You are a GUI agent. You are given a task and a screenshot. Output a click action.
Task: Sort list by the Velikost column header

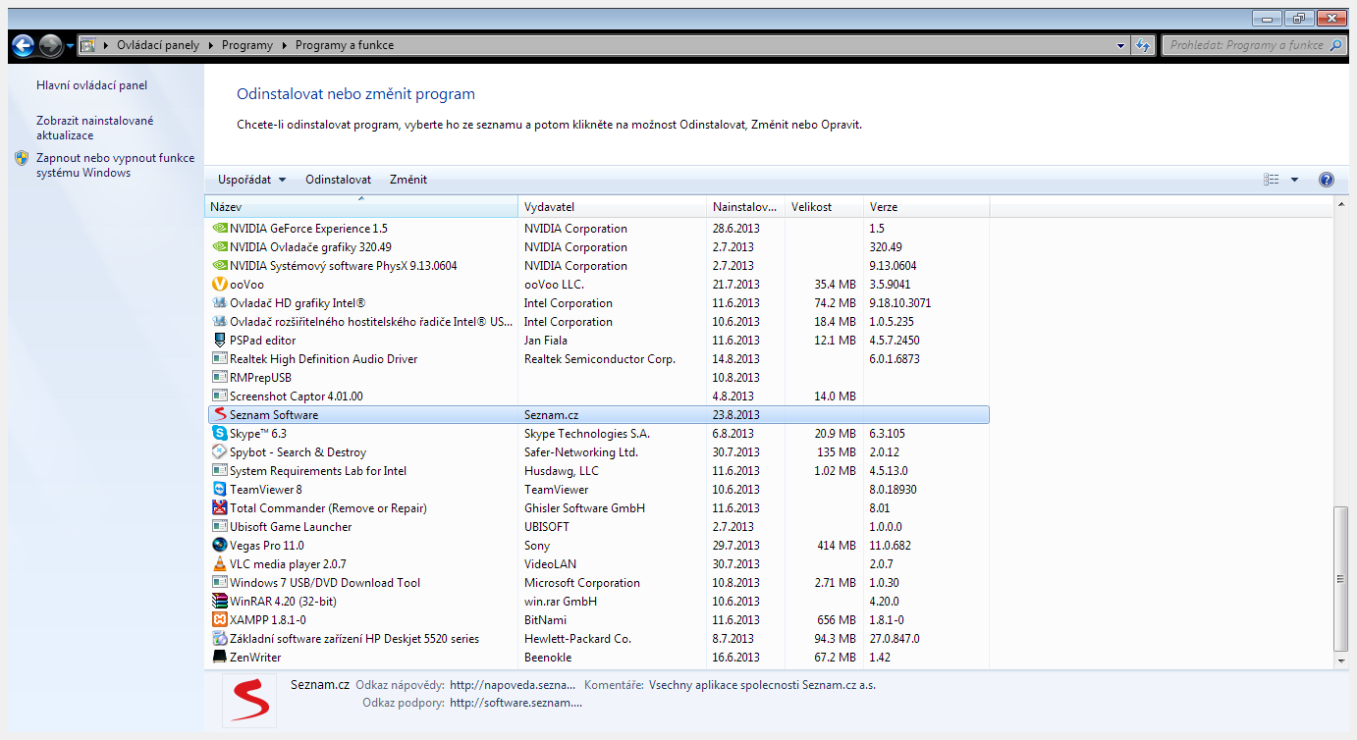click(x=823, y=207)
